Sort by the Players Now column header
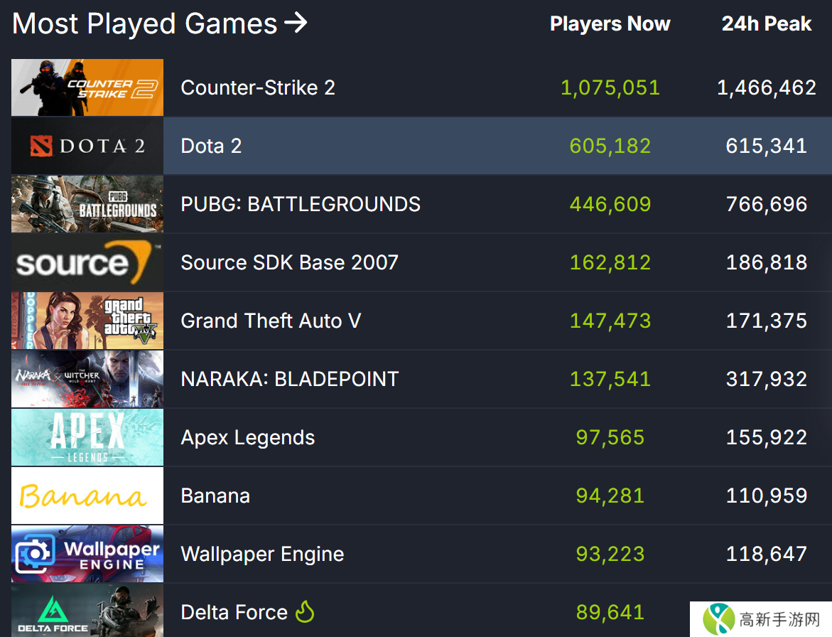 point(610,24)
